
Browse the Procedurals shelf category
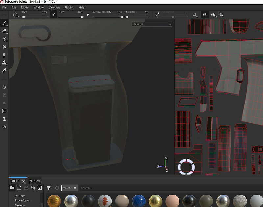pos(22,200)
